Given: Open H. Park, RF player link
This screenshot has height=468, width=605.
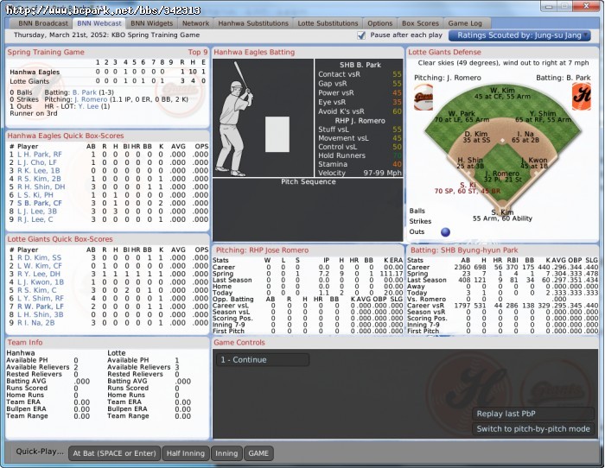Looking at the screenshot, I should tap(43, 155).
